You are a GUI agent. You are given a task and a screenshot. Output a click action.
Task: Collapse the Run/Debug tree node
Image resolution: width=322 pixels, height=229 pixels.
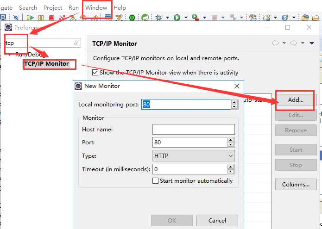point(10,54)
